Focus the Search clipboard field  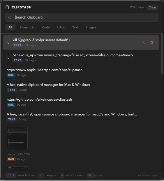point(82,17)
